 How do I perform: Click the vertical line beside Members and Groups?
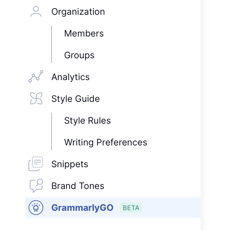52,44
